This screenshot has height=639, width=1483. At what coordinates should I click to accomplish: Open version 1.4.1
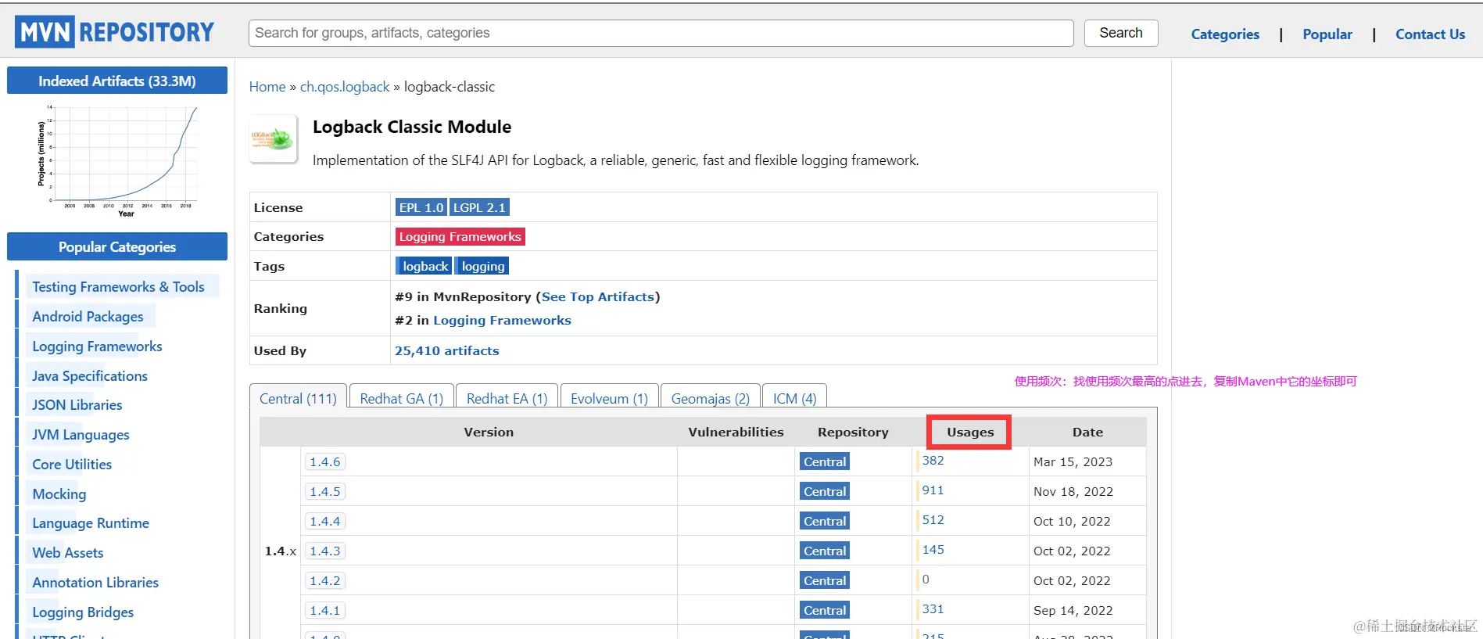point(325,610)
